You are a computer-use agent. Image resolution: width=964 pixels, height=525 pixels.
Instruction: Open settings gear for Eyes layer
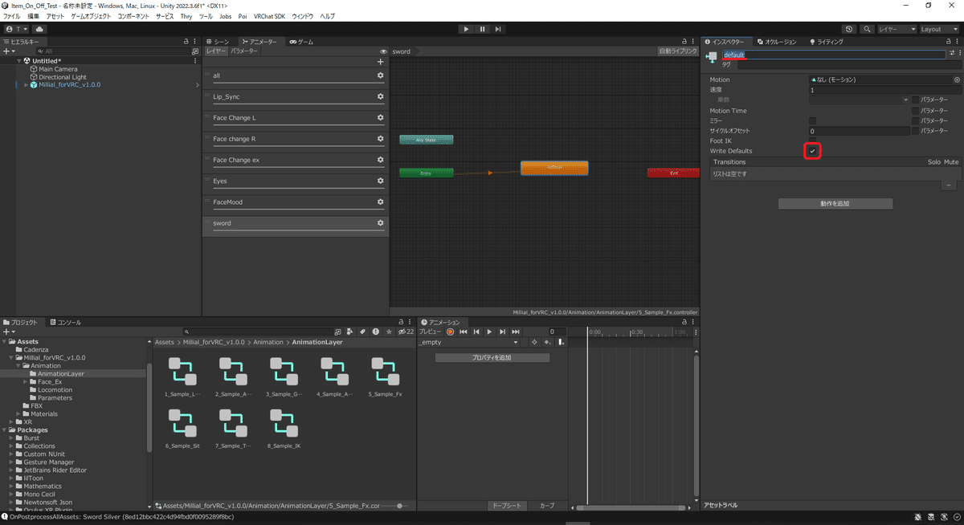pyautogui.click(x=381, y=181)
